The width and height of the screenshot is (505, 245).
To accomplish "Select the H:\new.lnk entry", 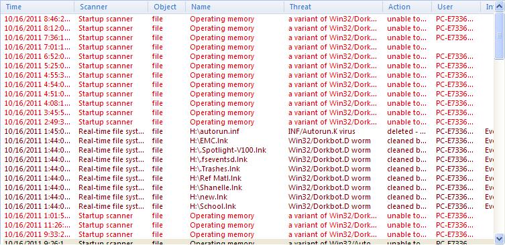I will (x=247, y=197).
